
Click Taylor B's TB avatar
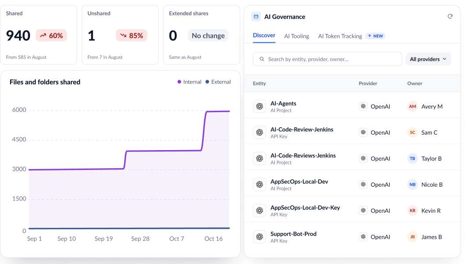412,158
